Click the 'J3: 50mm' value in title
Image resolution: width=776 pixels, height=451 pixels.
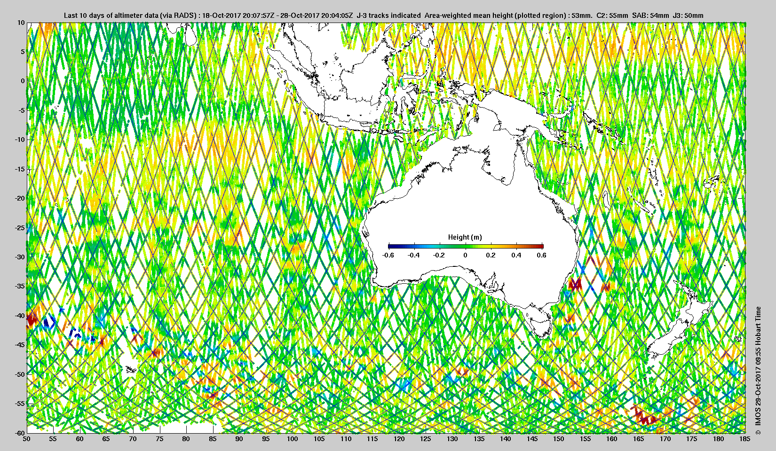pos(689,16)
